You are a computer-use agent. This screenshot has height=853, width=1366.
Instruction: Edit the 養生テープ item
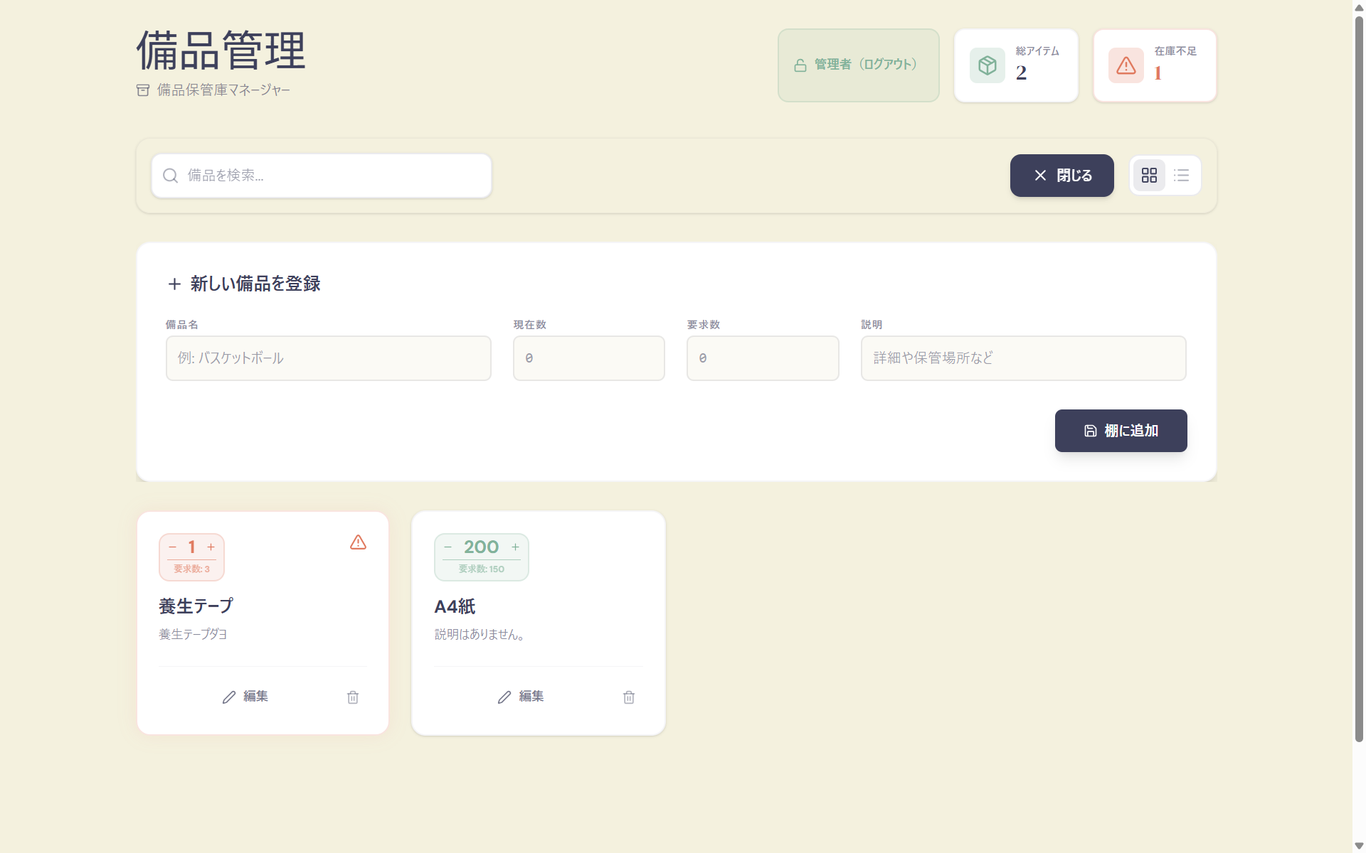pyautogui.click(x=245, y=697)
